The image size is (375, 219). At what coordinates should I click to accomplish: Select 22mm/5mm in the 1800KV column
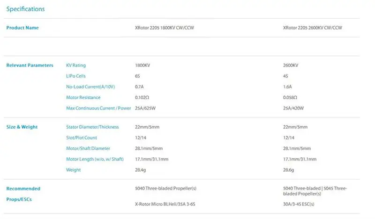147,127
